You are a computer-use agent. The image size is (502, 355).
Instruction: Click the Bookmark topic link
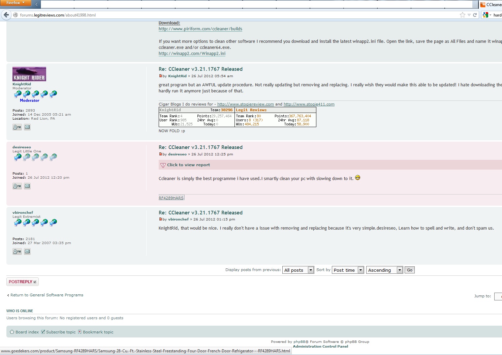pos(98,332)
